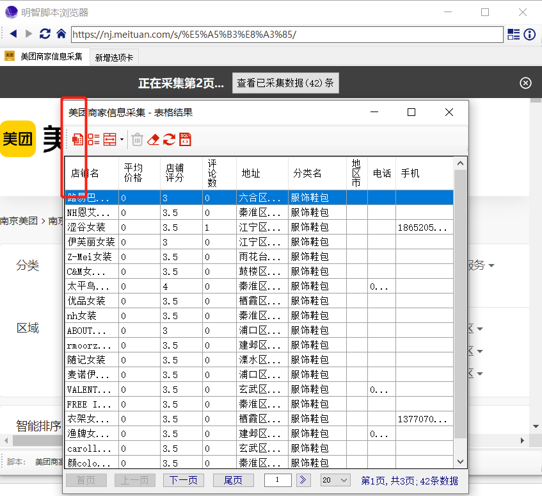Screen dimensions: 542x496
Task: Clear data with the eraser icon
Action: pos(153,140)
